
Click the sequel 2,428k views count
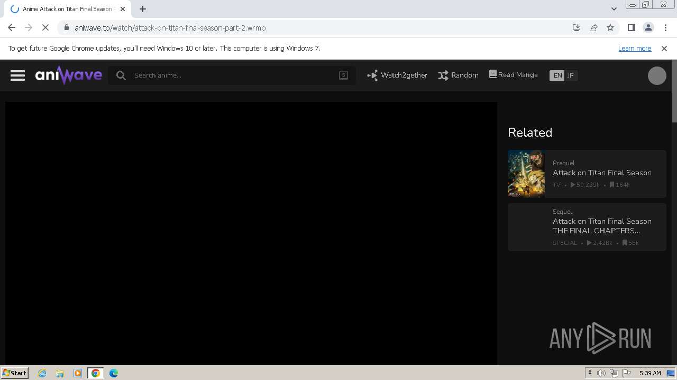tap(600, 243)
